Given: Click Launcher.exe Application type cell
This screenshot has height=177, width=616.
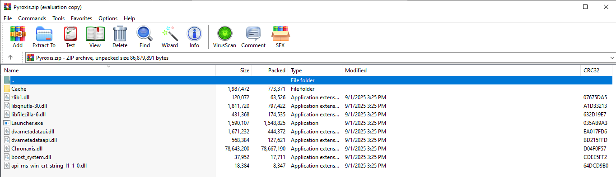Looking at the screenshot, I should pyautogui.click(x=305, y=123).
